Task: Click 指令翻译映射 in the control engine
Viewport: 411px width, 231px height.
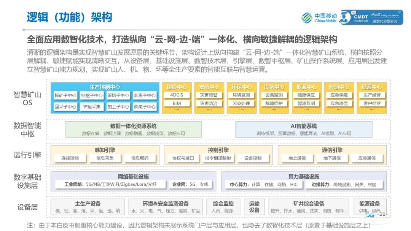Action: [218, 158]
